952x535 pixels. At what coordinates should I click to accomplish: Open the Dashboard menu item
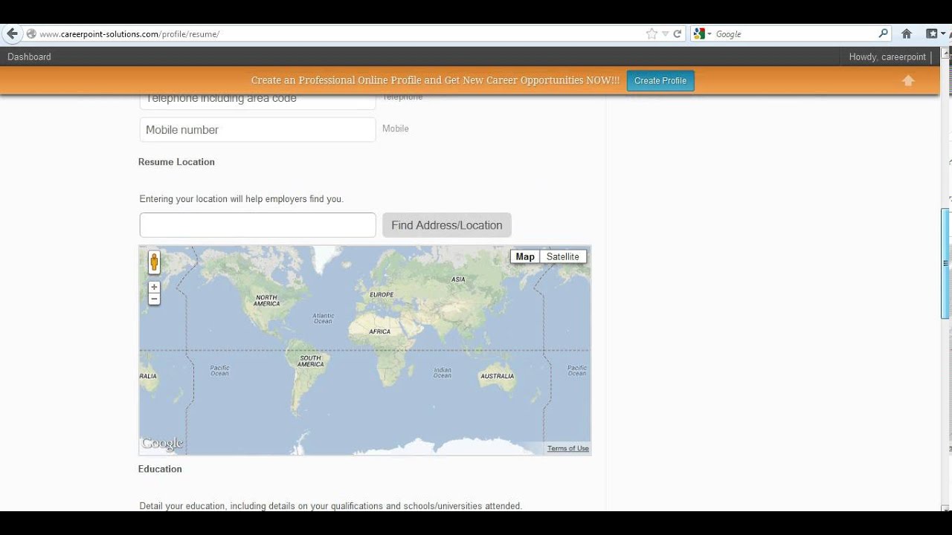[29, 56]
